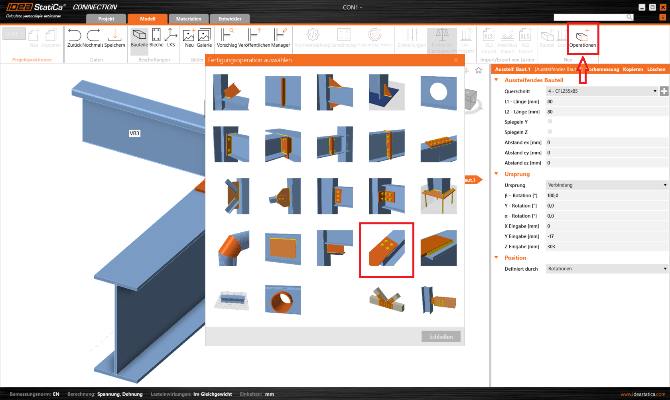The image size is (670, 400).
Task: Open the Materialien tab
Action: coord(189,19)
